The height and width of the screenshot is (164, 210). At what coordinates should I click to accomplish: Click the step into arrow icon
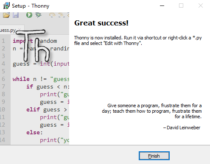[x=62, y=15]
